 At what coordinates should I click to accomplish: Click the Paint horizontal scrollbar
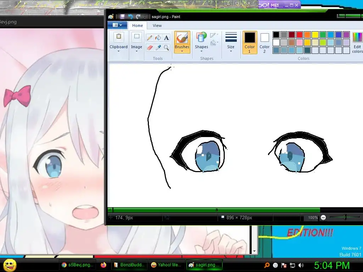216,210
